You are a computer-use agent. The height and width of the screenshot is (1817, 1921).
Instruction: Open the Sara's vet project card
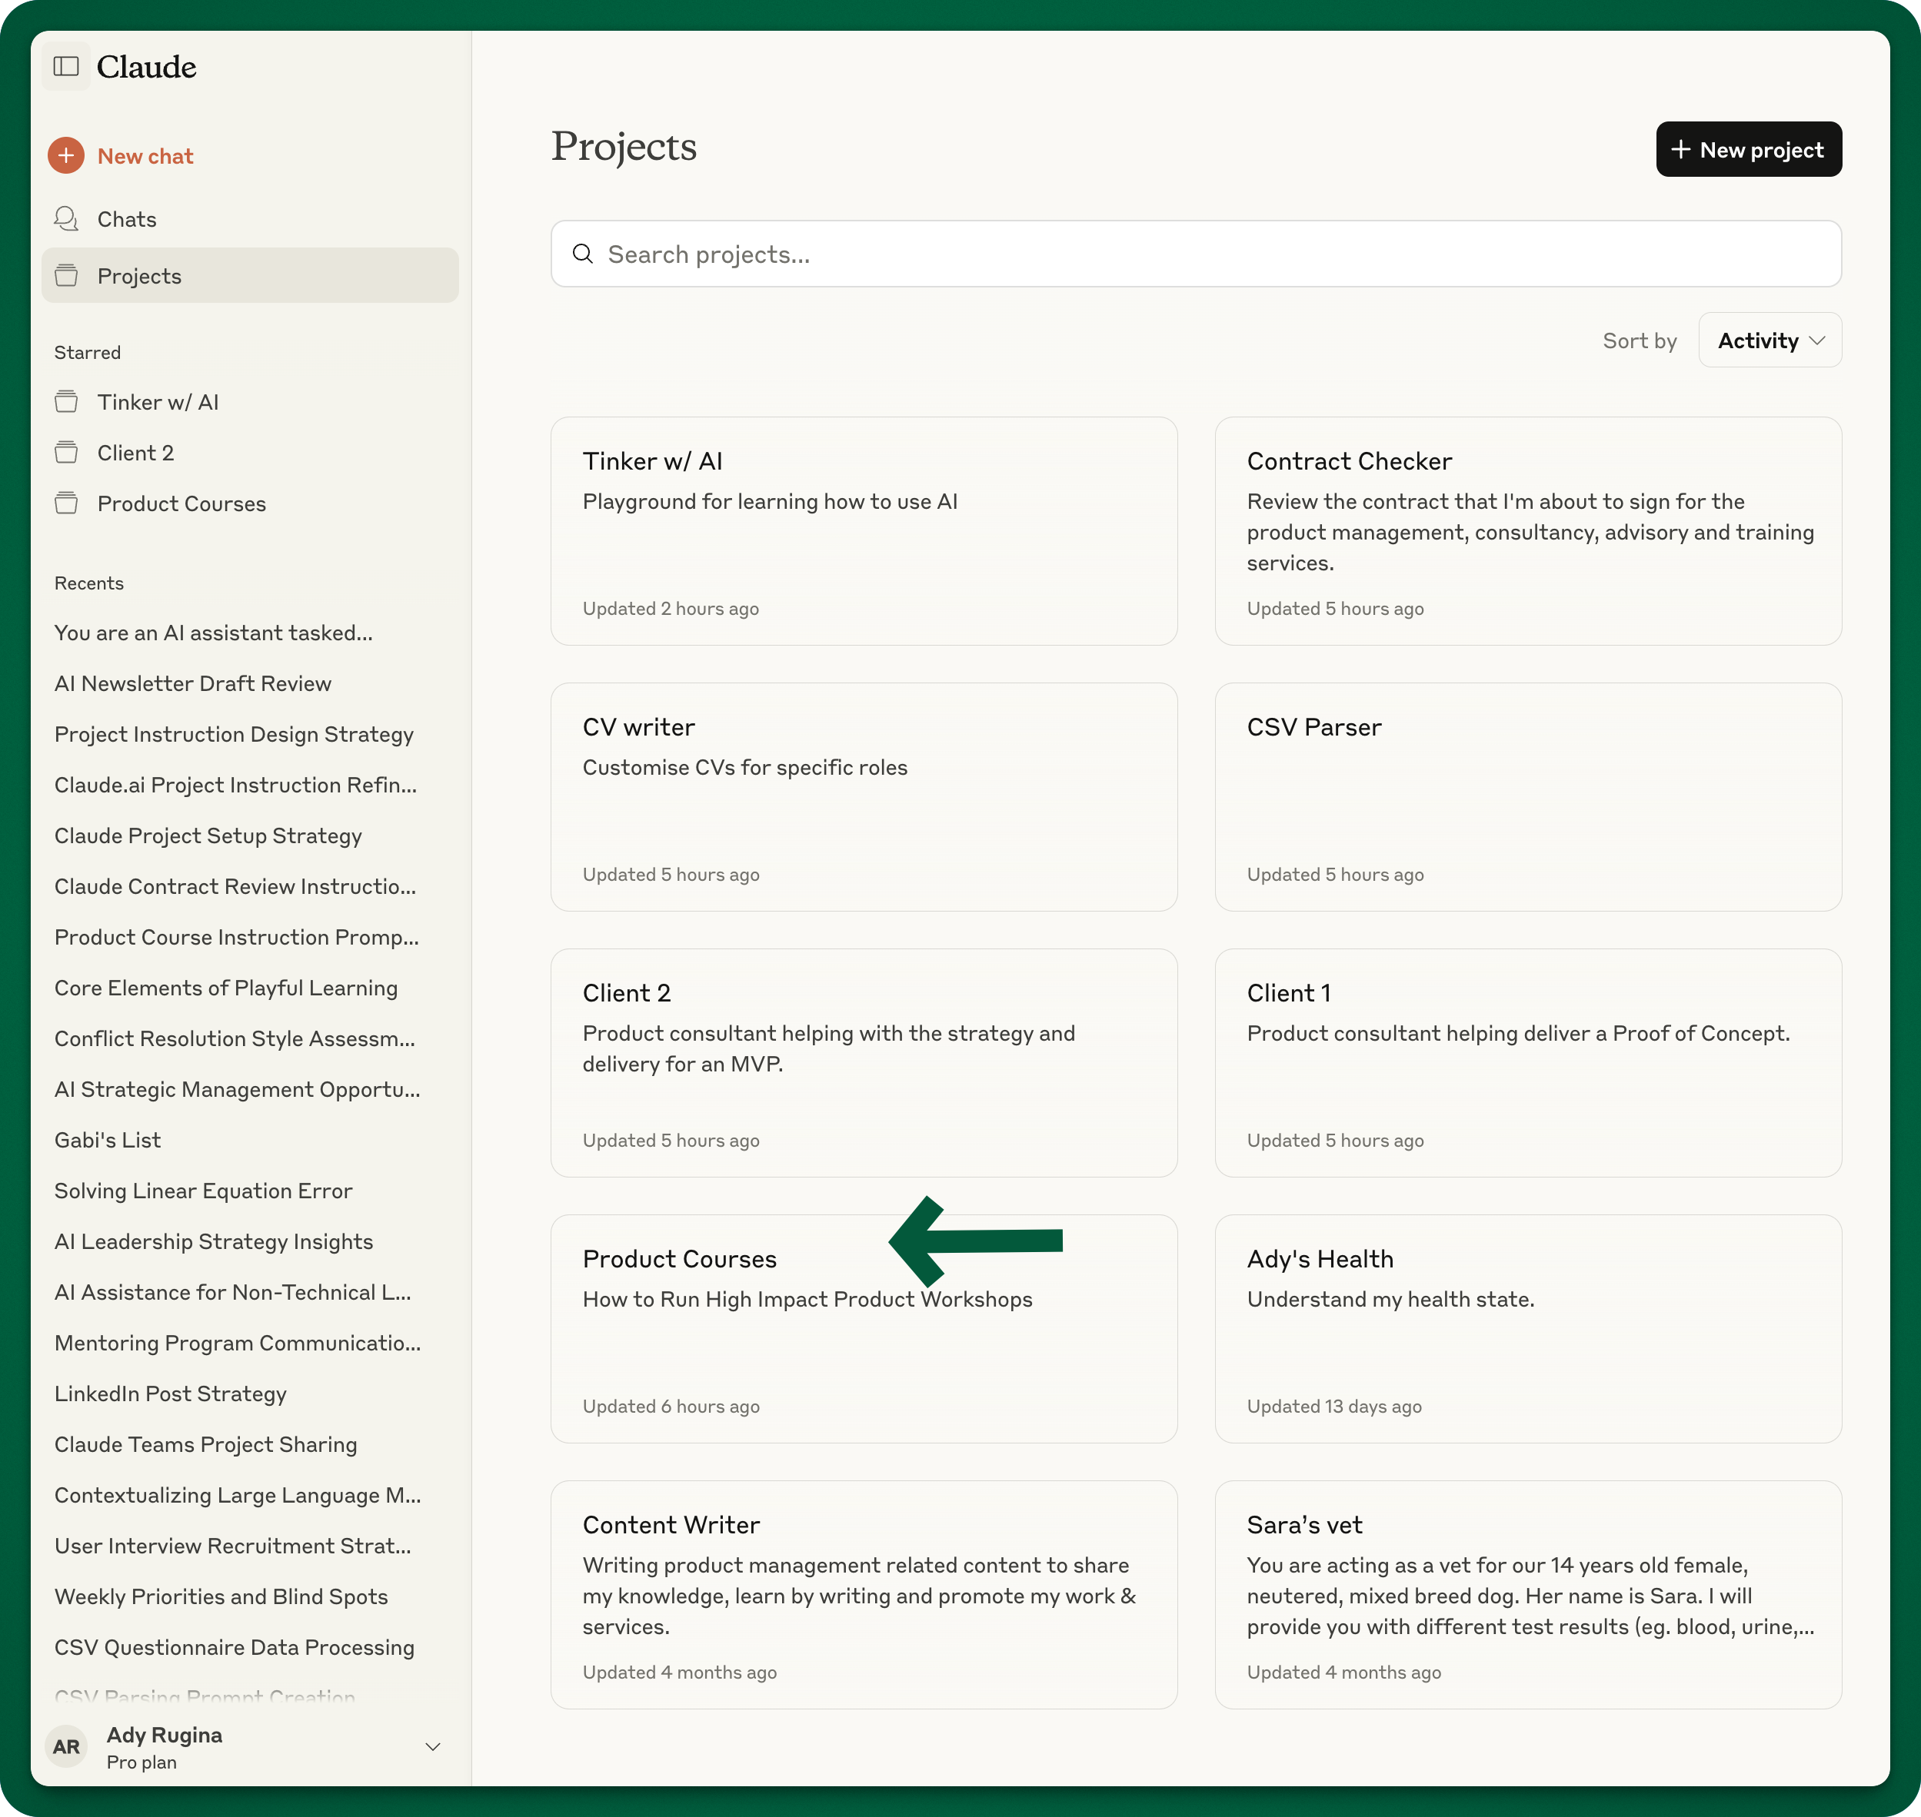pyautogui.click(x=1527, y=1593)
